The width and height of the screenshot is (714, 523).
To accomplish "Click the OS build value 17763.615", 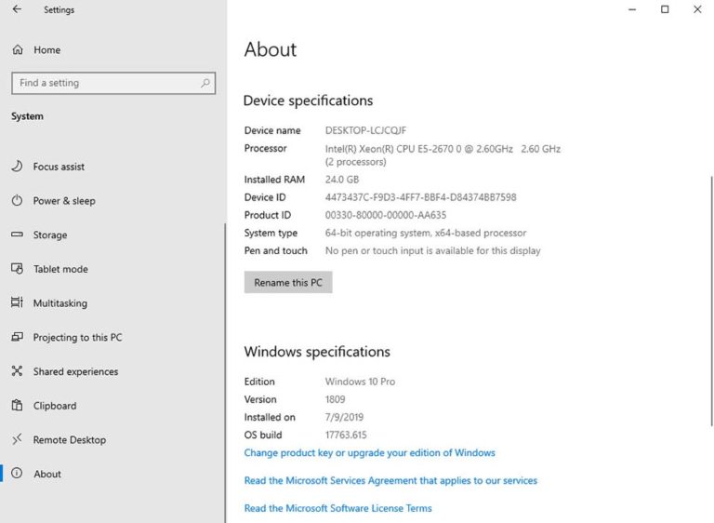I will (346, 435).
